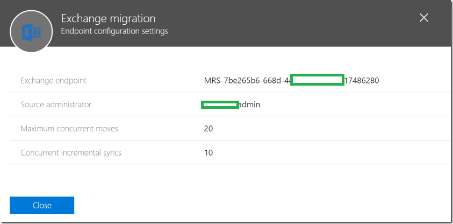Image resolution: width=453 pixels, height=224 pixels.
Task: Select the value 20 for concurrent moves
Action: pyautogui.click(x=208, y=129)
